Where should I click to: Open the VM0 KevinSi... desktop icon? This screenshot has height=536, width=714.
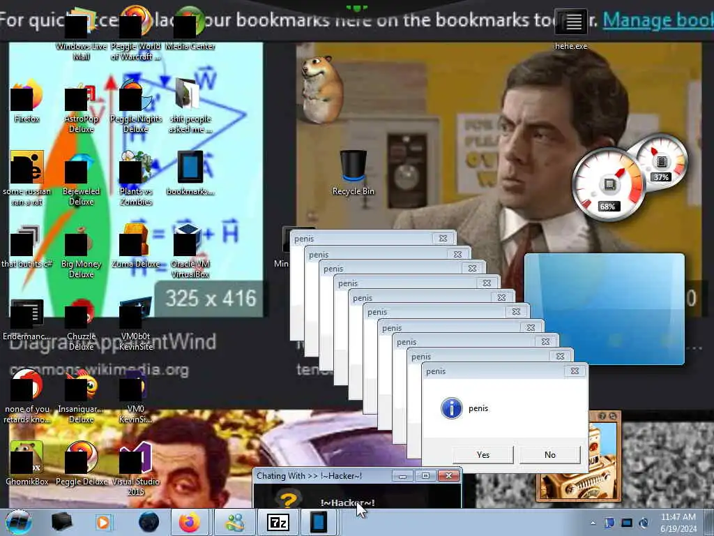(136, 396)
